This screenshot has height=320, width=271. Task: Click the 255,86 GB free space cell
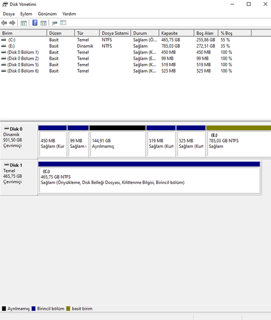[206, 40]
